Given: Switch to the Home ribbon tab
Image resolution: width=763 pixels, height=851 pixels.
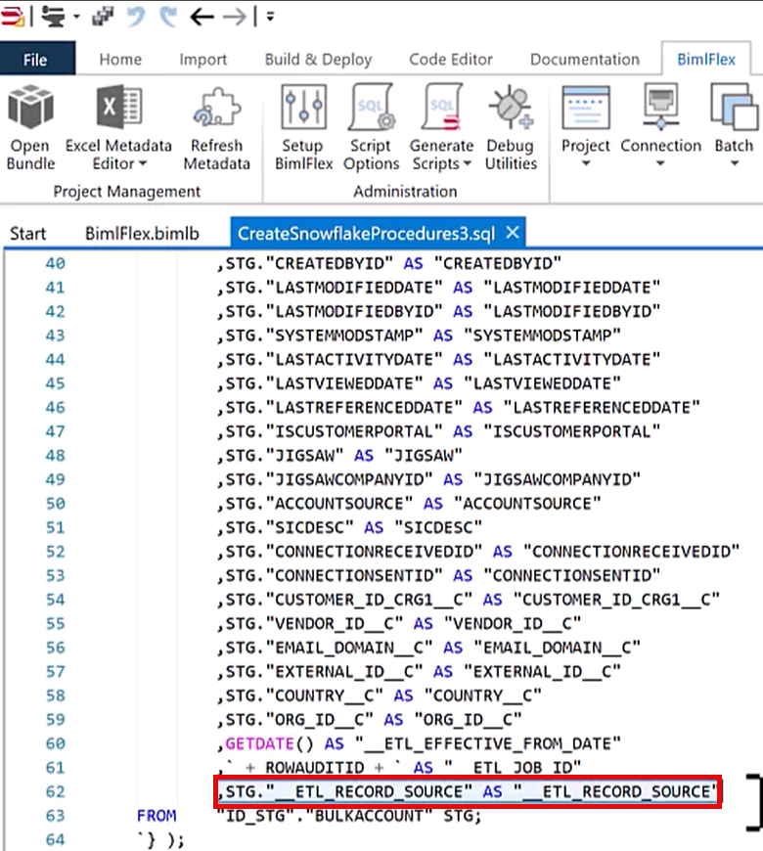Looking at the screenshot, I should click(120, 59).
